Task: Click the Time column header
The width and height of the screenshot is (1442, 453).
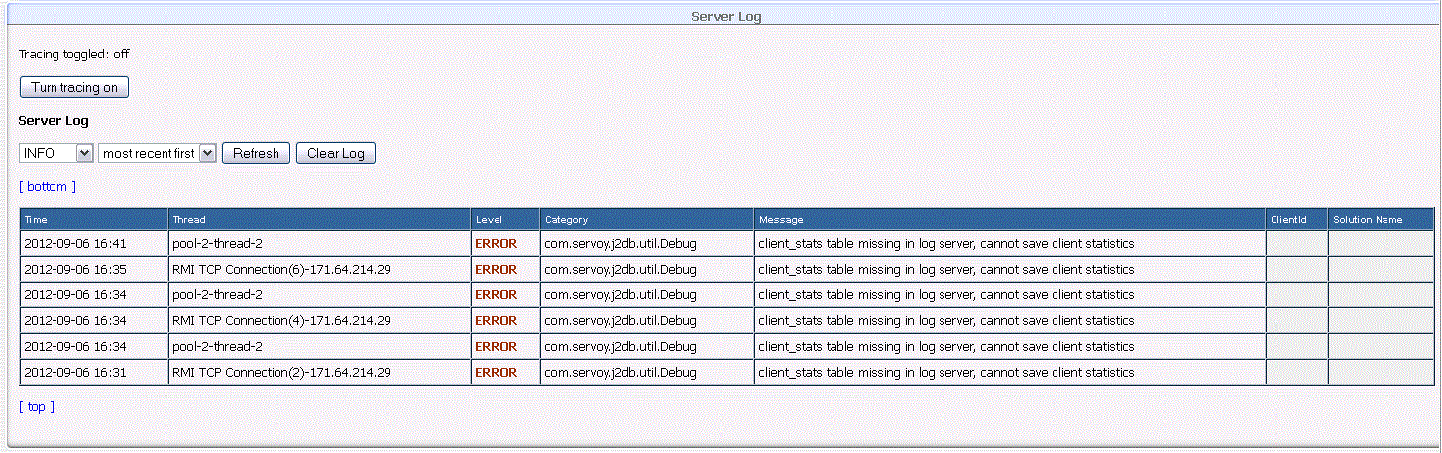Action: point(36,219)
